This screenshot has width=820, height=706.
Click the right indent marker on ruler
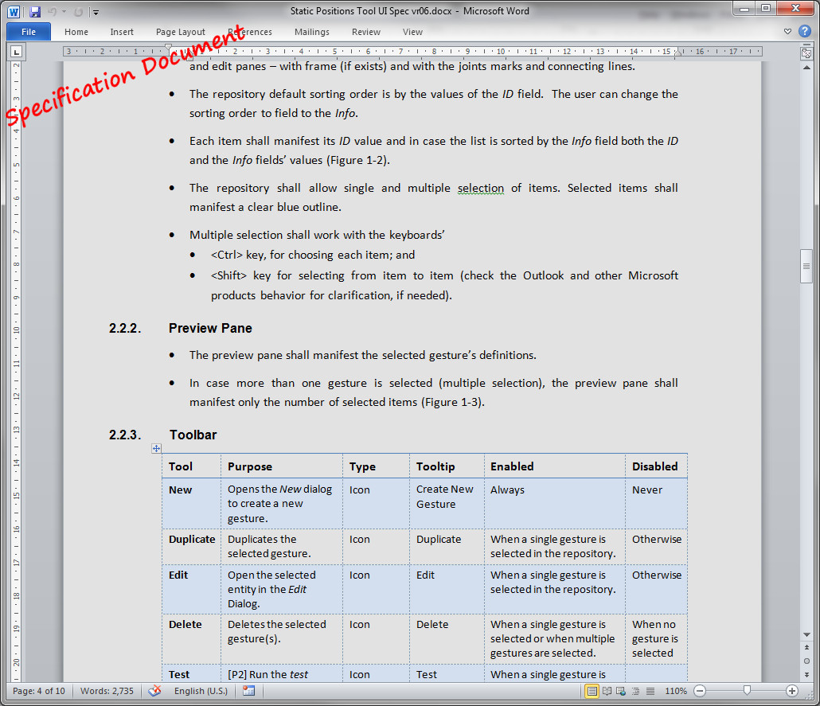(677, 53)
